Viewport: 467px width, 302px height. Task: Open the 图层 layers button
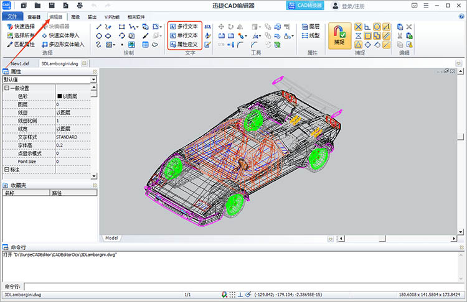(x=311, y=27)
